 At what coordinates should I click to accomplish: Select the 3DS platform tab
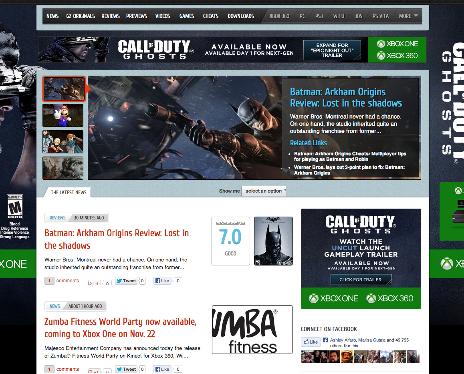pyautogui.click(x=358, y=16)
